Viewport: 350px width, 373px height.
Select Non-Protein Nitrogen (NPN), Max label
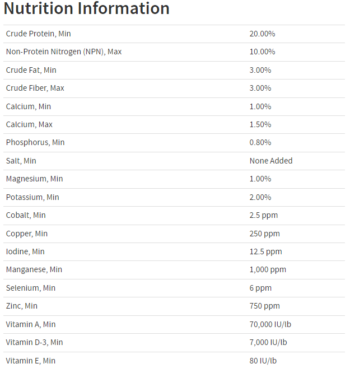coord(64,52)
